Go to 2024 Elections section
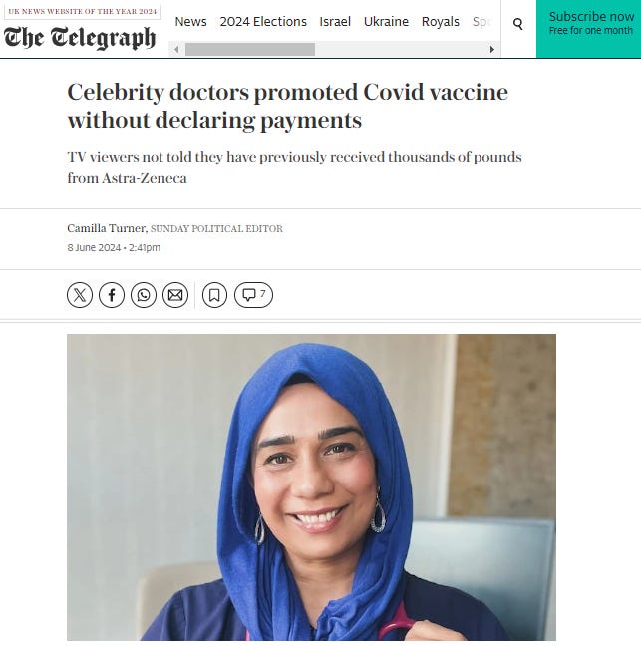The height and width of the screenshot is (646, 641). 263,21
